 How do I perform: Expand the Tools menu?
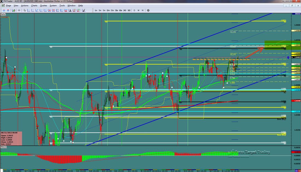click(62, 5)
